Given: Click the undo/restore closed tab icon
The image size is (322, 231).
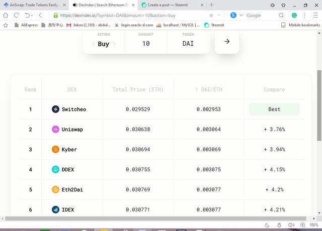Looking at the screenshot, I should pyautogui.click(x=27, y=15).
